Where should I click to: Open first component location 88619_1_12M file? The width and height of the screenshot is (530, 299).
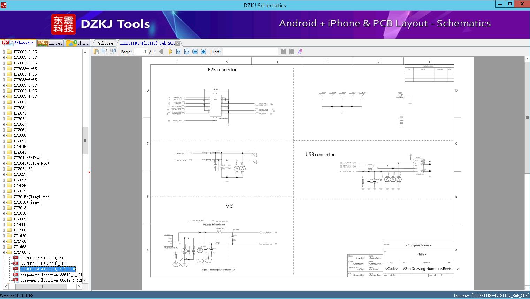51,275
